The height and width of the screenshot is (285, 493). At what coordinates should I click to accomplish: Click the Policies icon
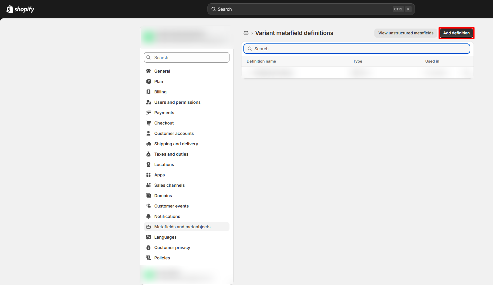coord(148,258)
